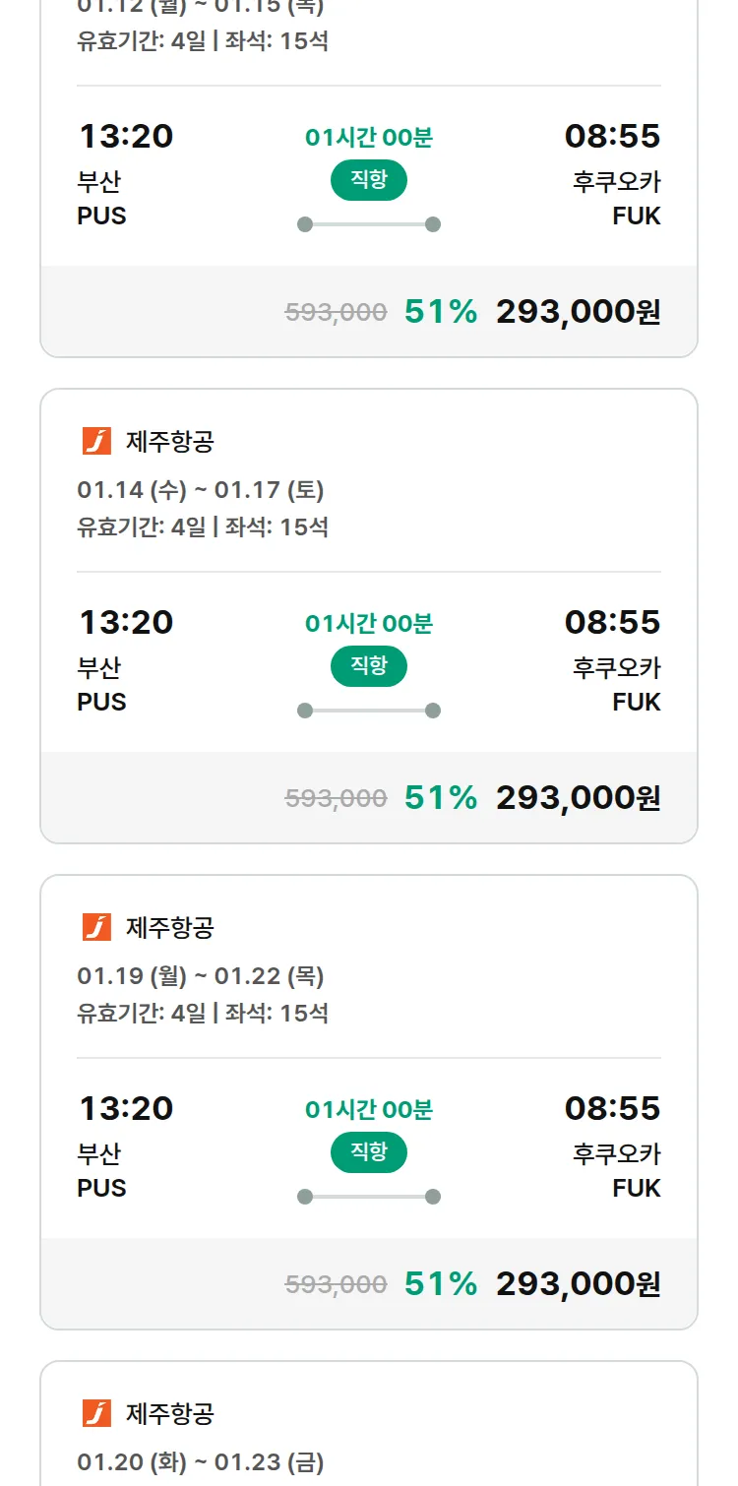Image resolution: width=738 pixels, height=1486 pixels.
Task: Tap the 직항 badge on the 01.14 flight card
Action: 368,666
